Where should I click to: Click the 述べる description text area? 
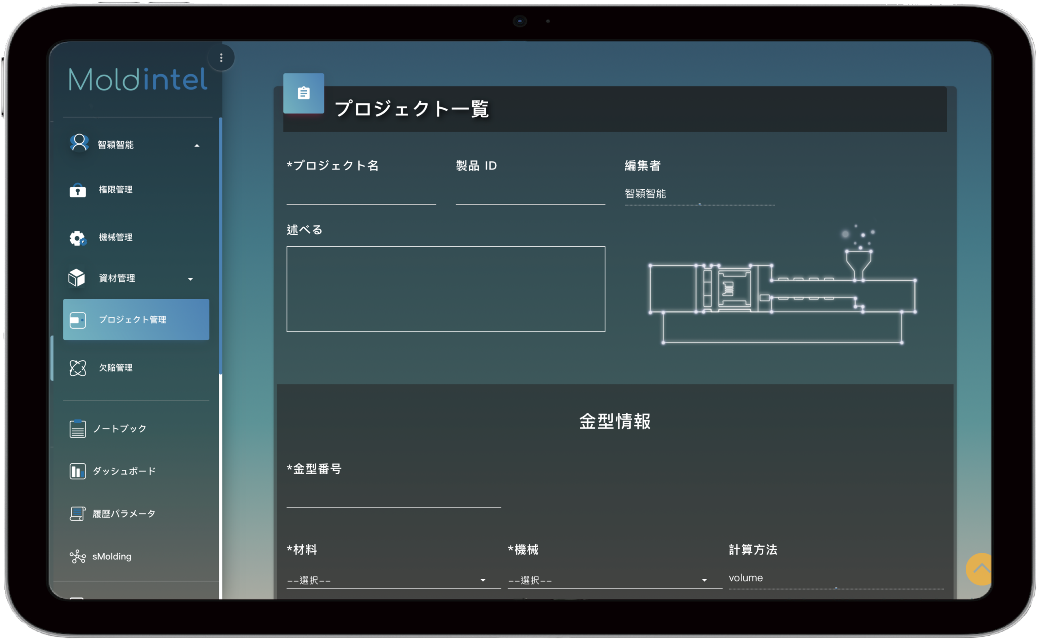coord(445,289)
